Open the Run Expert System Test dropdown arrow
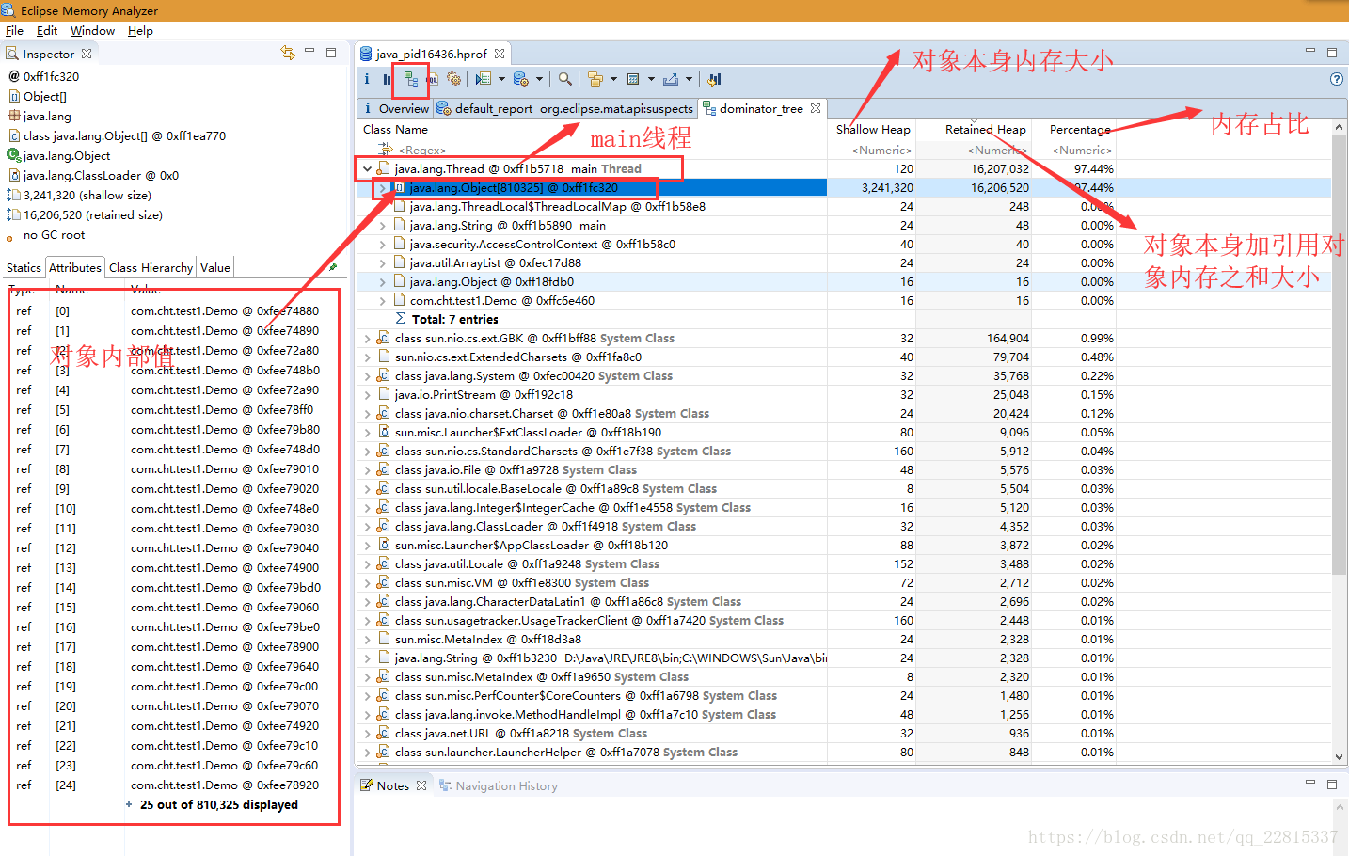Image resolution: width=1349 pixels, height=856 pixels. pyautogui.click(x=501, y=79)
